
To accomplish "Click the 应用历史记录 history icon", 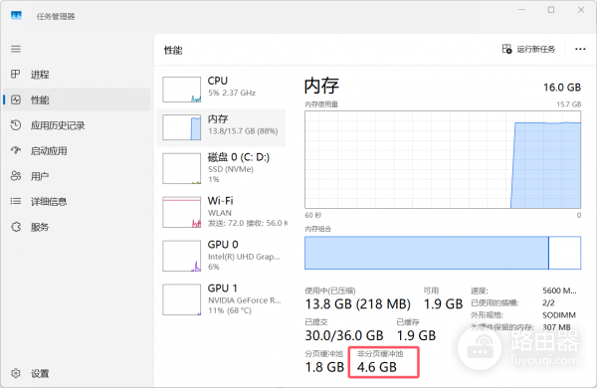I will [16, 125].
